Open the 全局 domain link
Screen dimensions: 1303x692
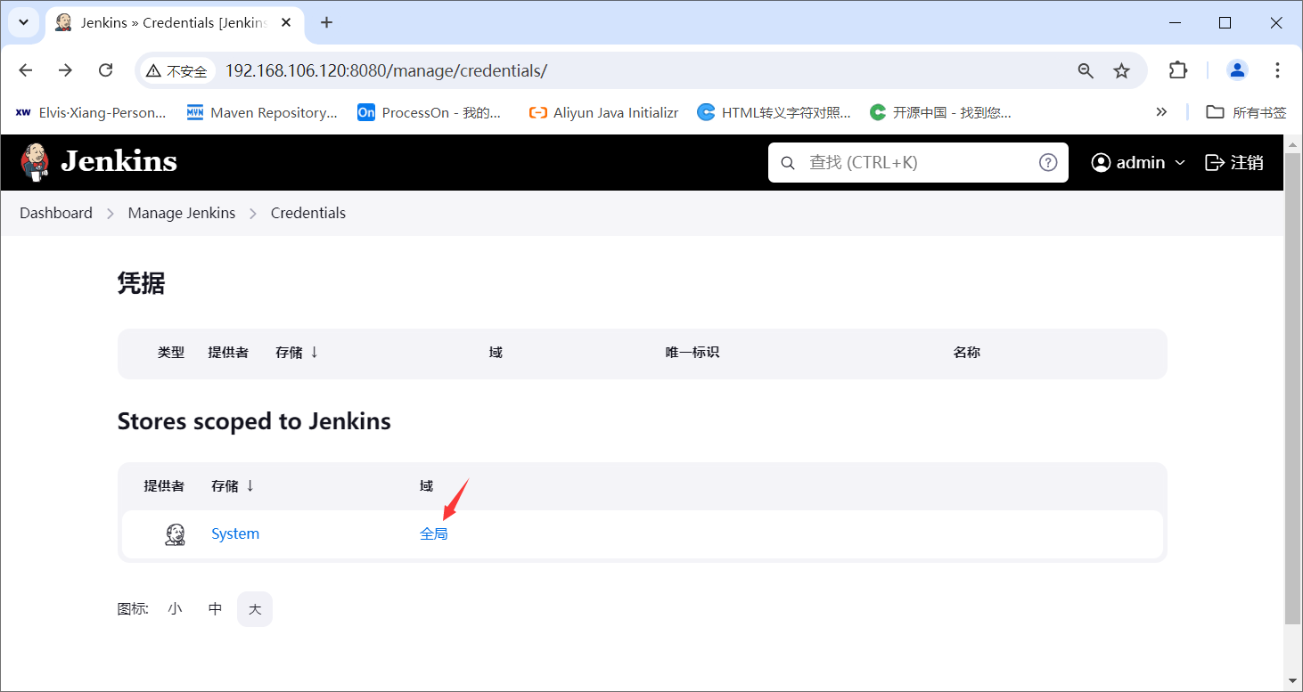(x=434, y=534)
